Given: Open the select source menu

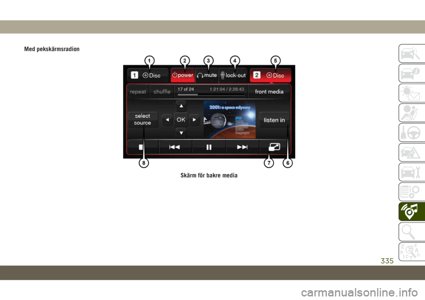Looking at the screenshot, I should (x=143, y=119).
